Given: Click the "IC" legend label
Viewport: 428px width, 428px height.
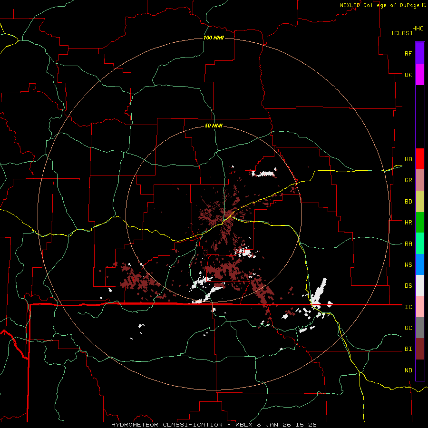Looking at the screenshot, I should pos(408,307).
